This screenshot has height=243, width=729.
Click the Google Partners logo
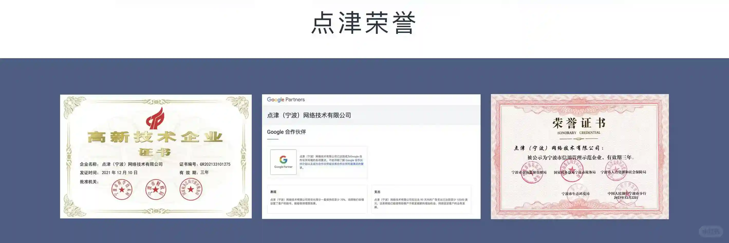[x=286, y=100]
